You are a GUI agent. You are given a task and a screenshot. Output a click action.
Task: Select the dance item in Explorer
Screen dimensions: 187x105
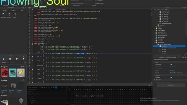pos(165,53)
